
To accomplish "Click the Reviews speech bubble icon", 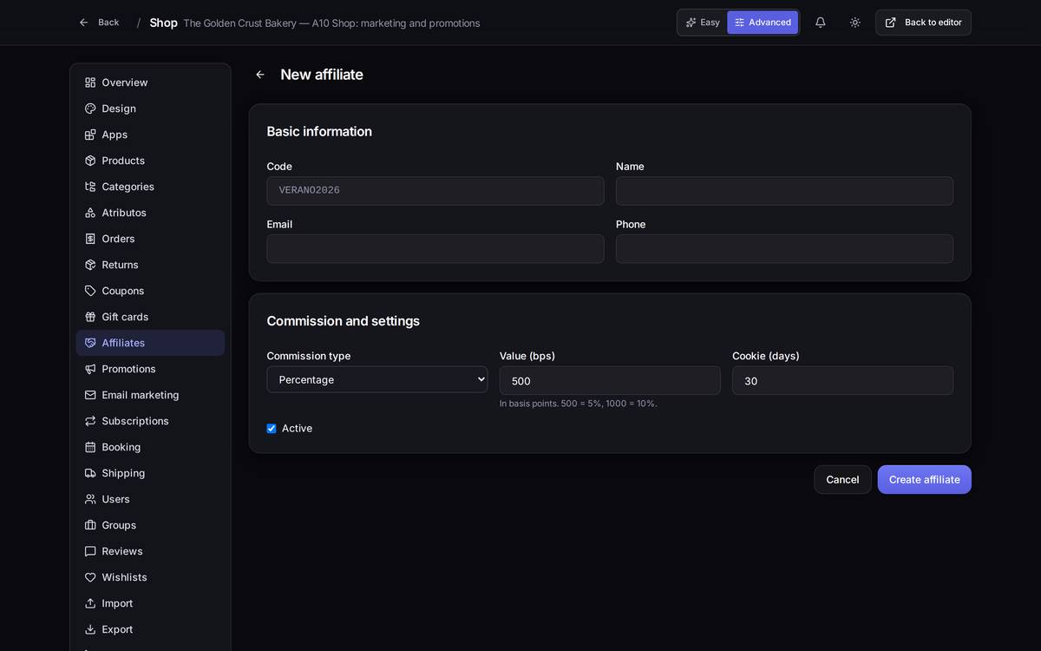I will point(90,551).
